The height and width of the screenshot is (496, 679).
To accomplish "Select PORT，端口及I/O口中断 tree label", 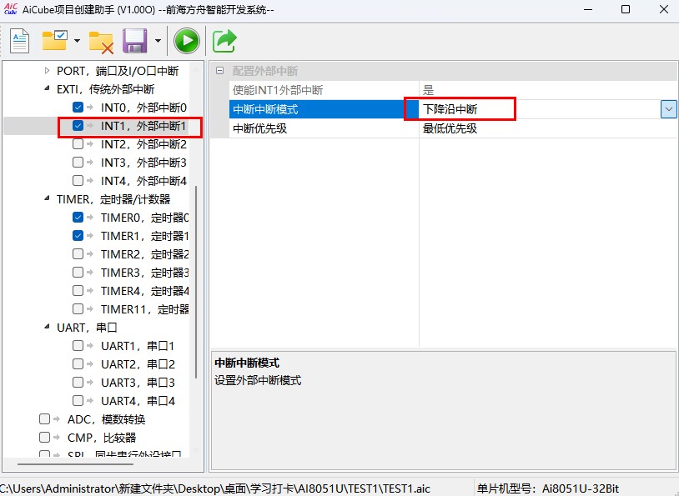I will point(118,71).
